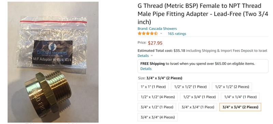Select size 3/4" x 3/4" (4 Pieces)
The image size is (273, 124).
tap(158, 117)
